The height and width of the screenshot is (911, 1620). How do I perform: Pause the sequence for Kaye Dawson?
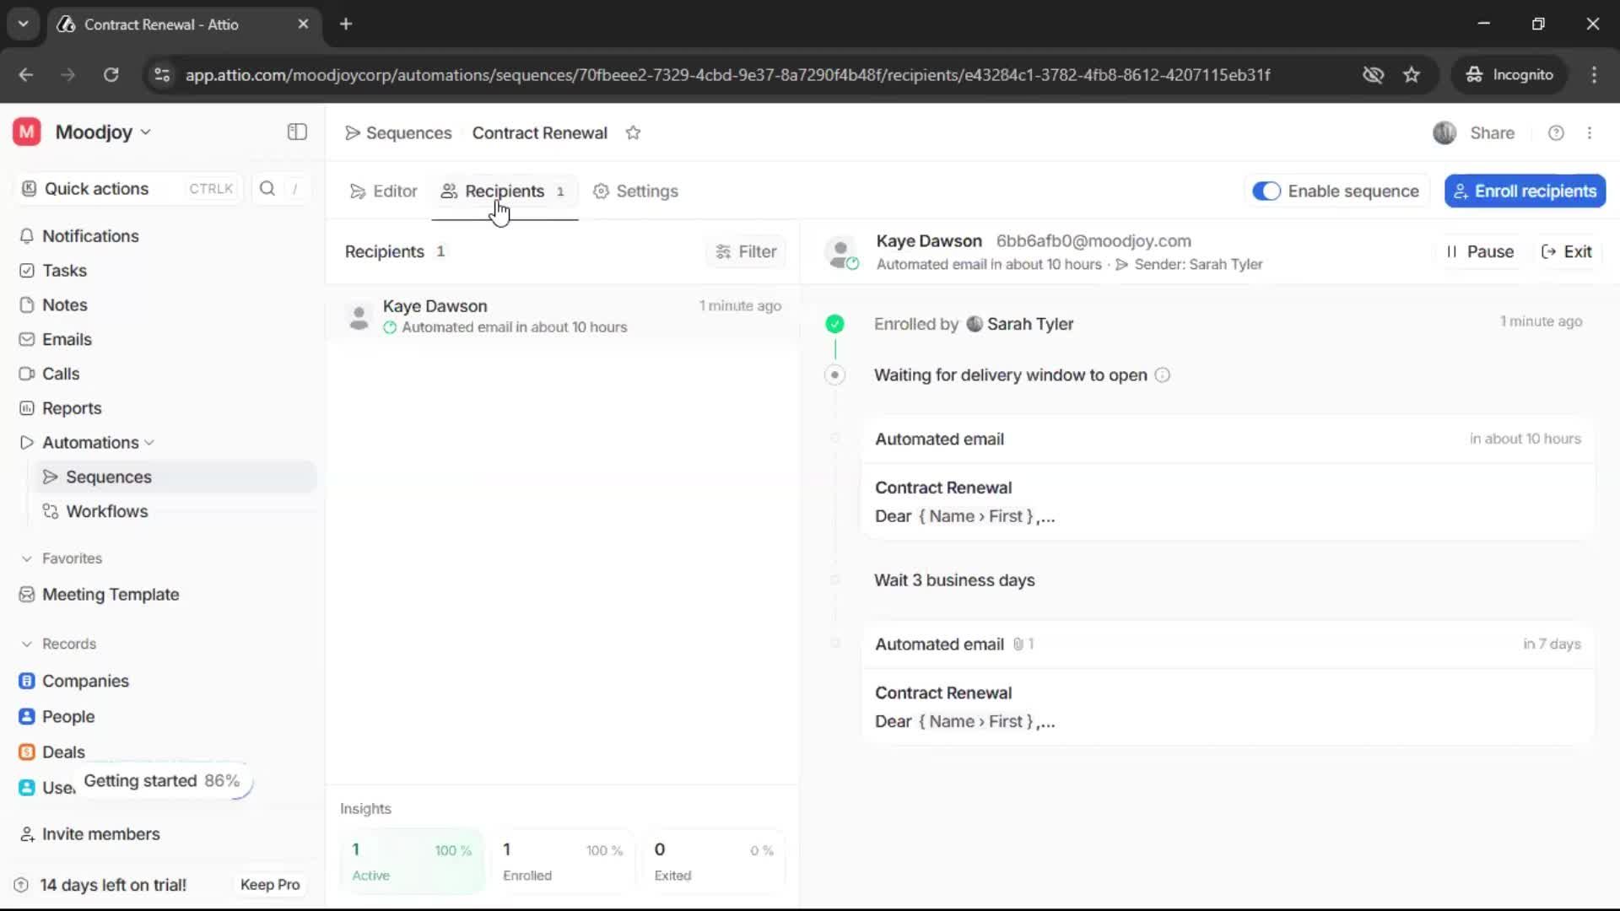[1482, 251]
